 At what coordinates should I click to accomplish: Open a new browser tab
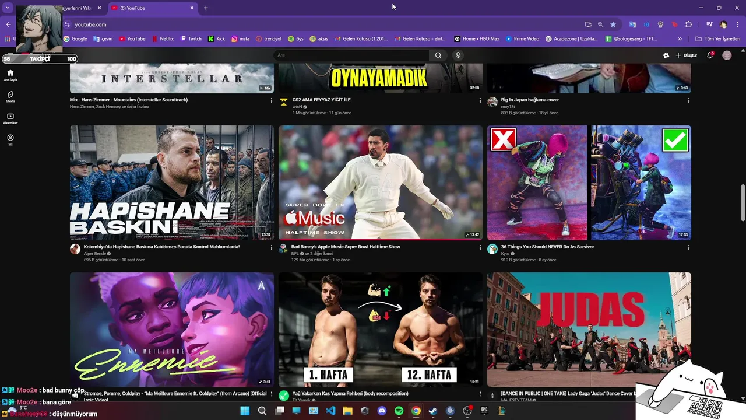[206, 8]
